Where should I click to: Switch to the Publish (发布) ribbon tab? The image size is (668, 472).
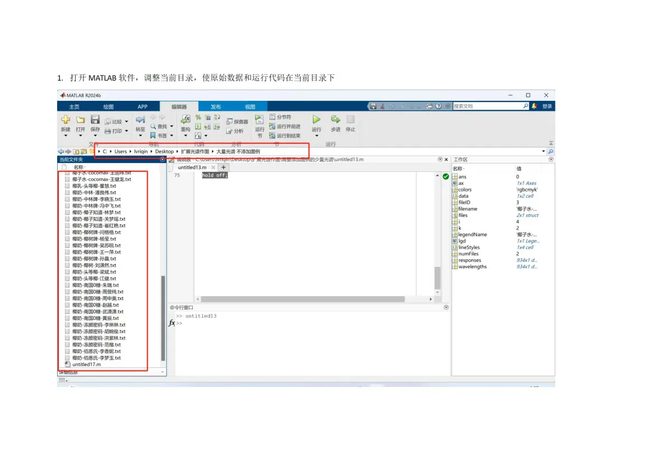(x=216, y=106)
